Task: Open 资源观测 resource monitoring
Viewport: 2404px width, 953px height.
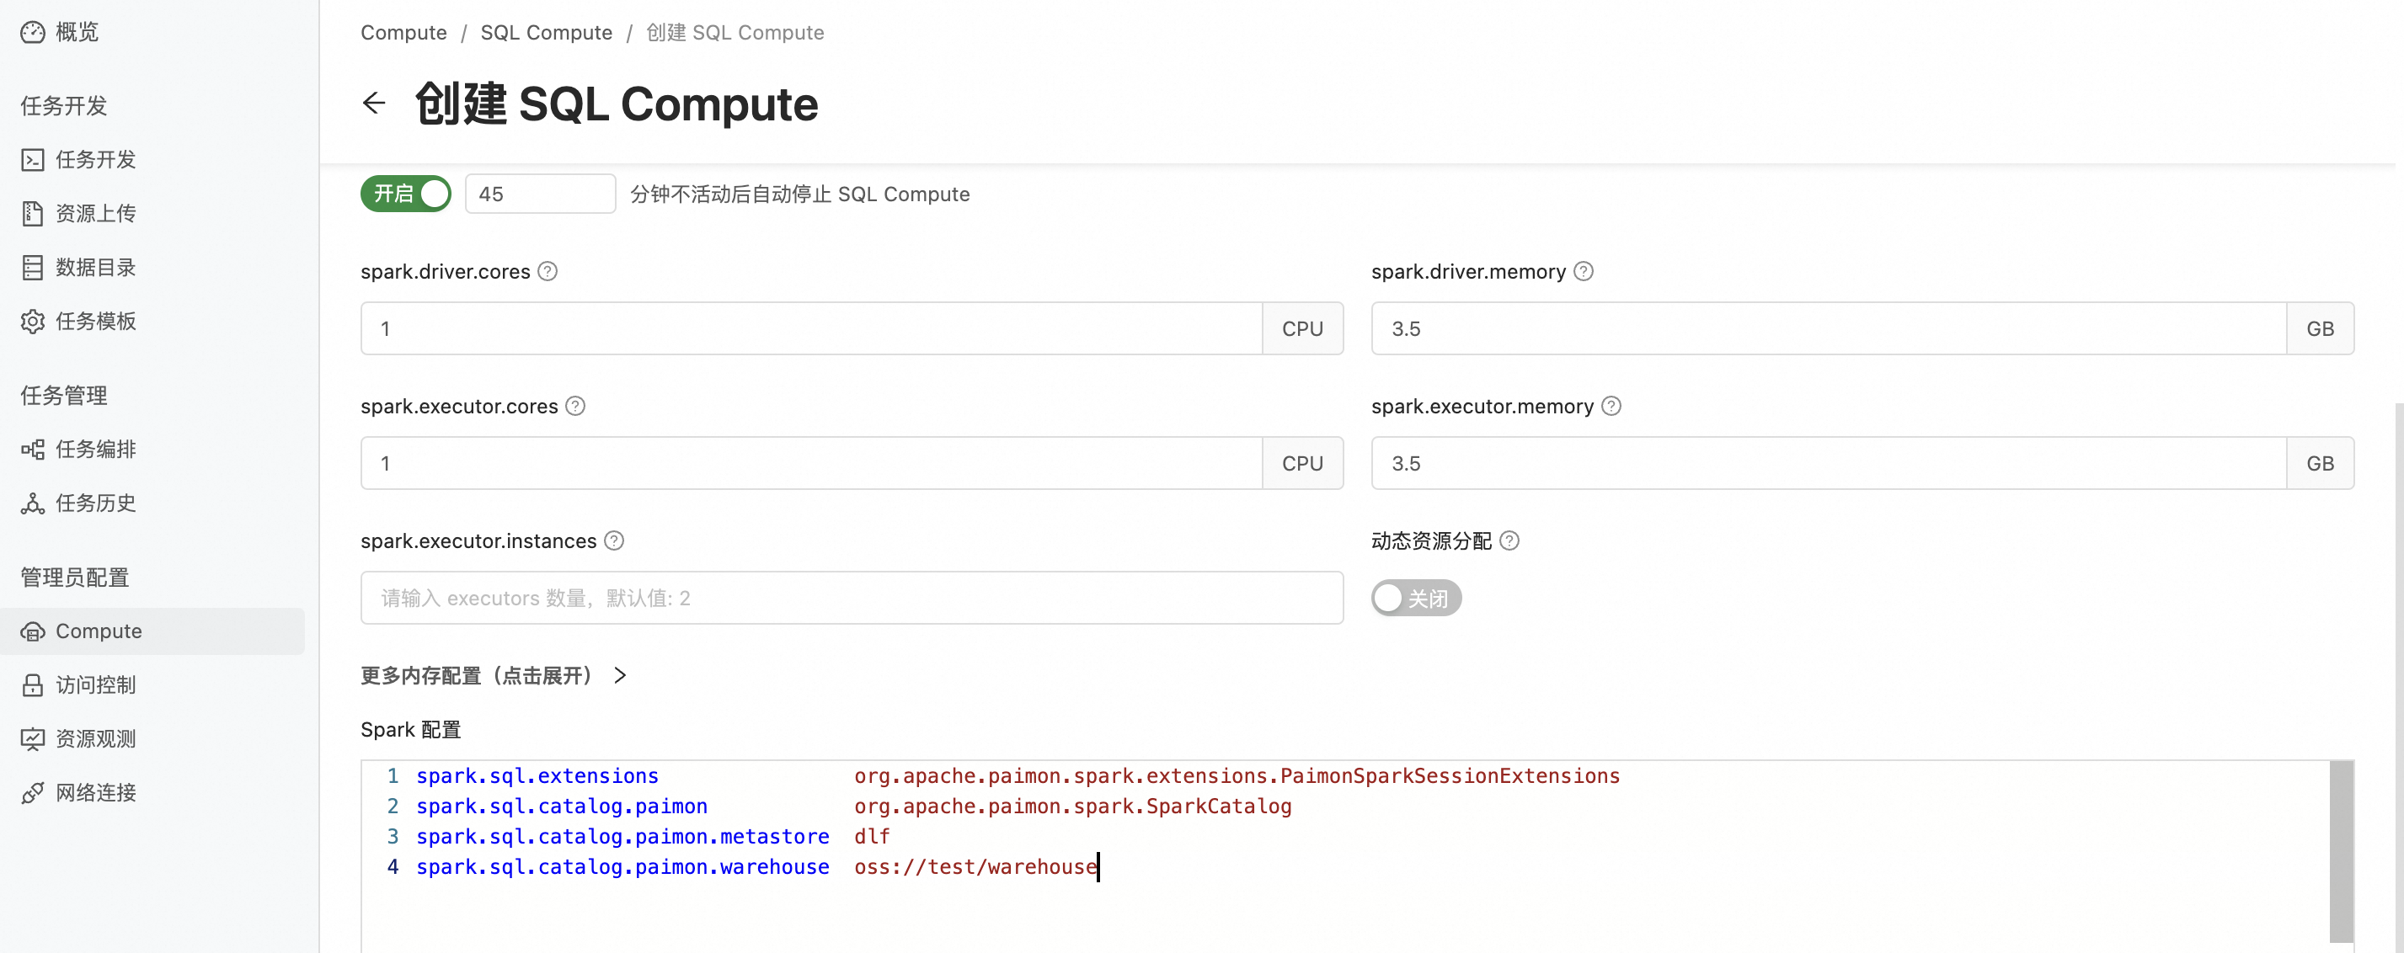Action: click(97, 738)
